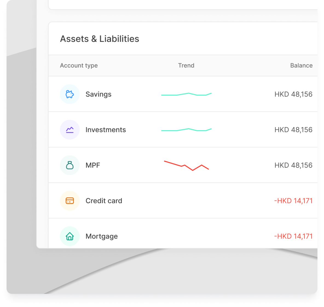Click the MPF balance HKD 48,156

point(293,165)
